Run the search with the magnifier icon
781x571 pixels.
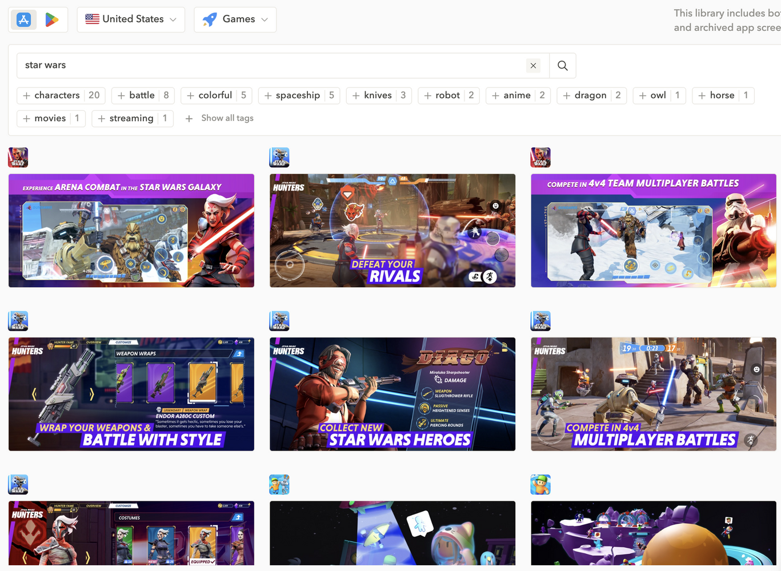[x=563, y=66]
